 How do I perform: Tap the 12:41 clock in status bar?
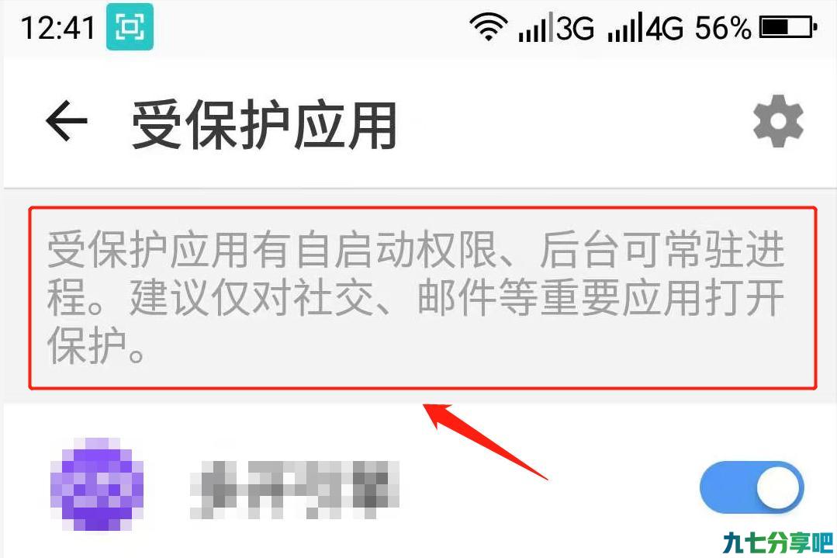[57, 27]
